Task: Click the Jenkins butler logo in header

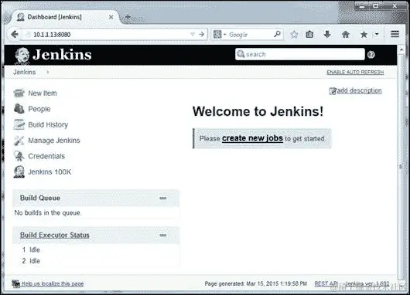Action: click(22, 55)
